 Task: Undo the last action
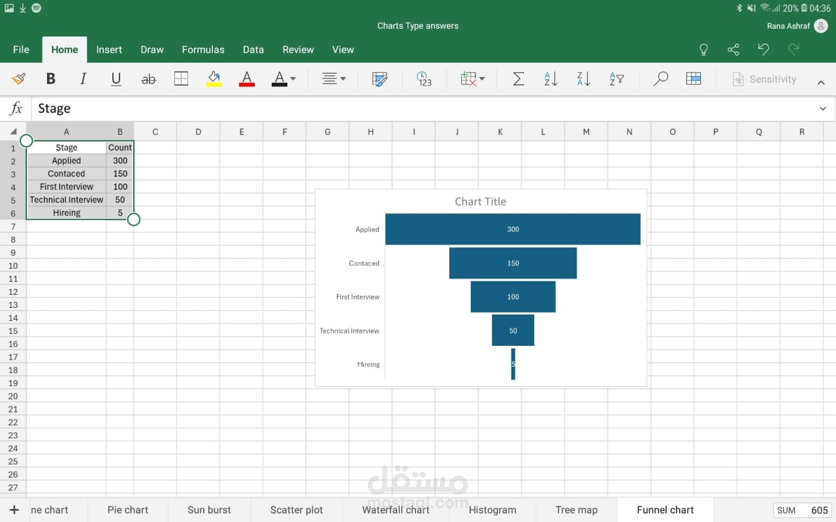tap(763, 50)
